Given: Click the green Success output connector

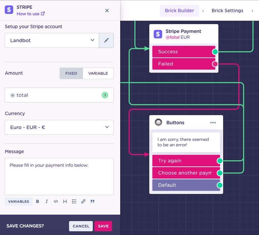Looking at the screenshot, I should pyautogui.click(x=215, y=52).
